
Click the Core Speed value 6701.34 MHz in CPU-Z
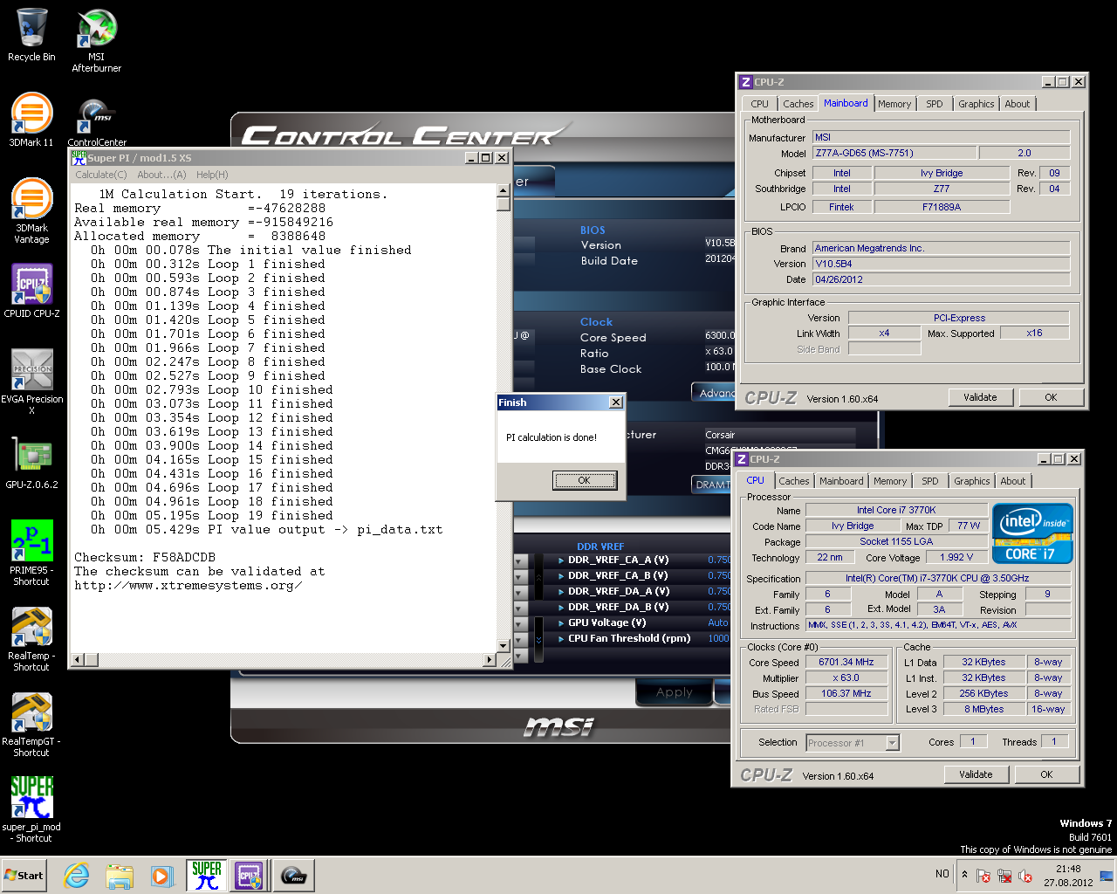tap(846, 663)
